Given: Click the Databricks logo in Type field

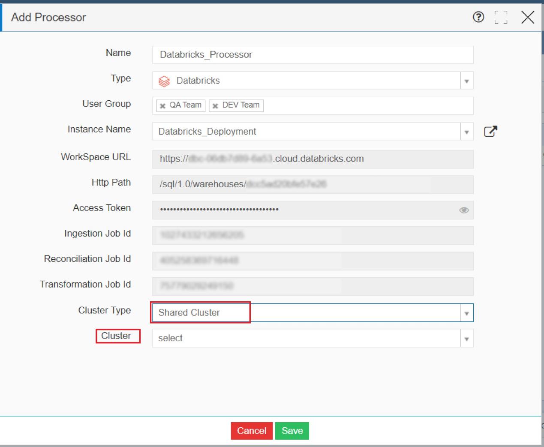Looking at the screenshot, I should (x=164, y=80).
